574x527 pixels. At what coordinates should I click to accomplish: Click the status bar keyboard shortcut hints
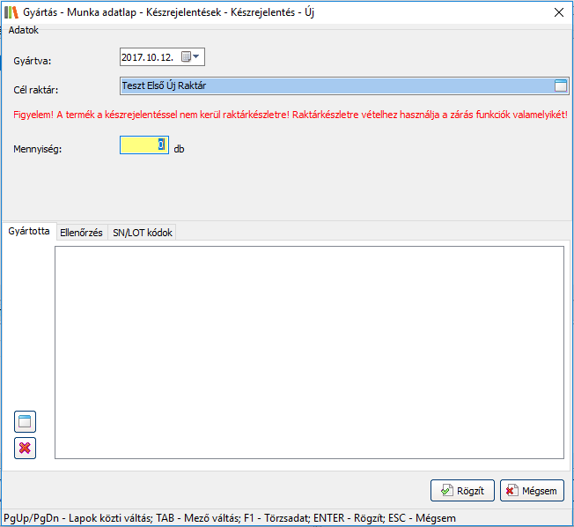tap(229, 518)
